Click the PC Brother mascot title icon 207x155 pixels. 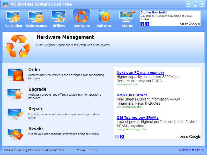click(x=5, y=4)
